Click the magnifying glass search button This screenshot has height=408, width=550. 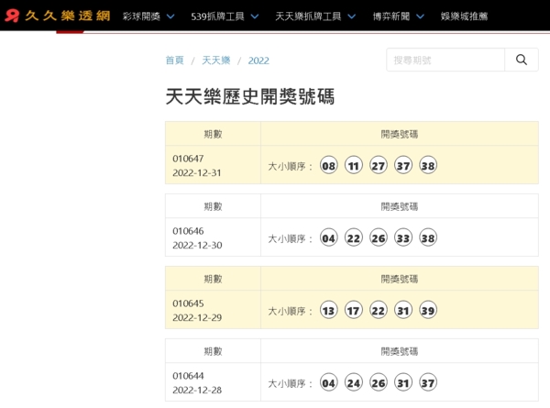coord(522,60)
